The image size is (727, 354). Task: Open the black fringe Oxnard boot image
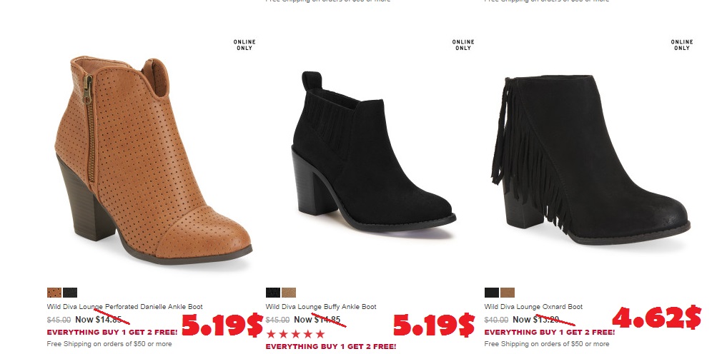[590, 160]
